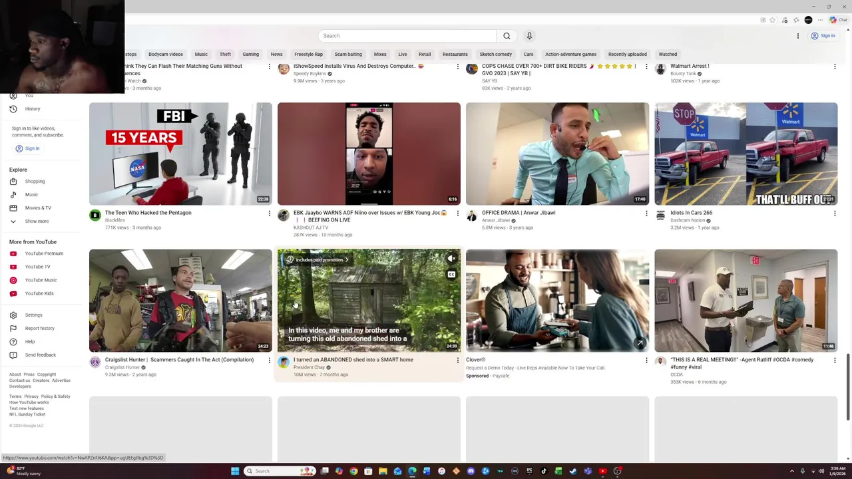This screenshot has width=852, height=479.
Task: Open more options for THIS IS A REAL MEETING
Action: click(x=835, y=361)
